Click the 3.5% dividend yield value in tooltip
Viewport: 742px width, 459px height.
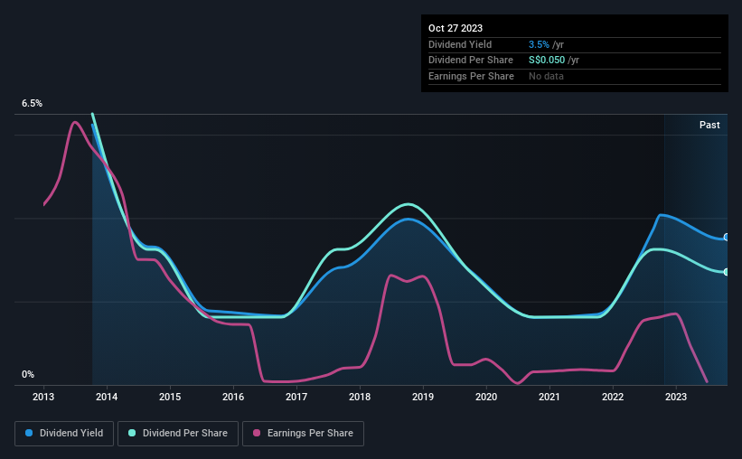coord(539,44)
